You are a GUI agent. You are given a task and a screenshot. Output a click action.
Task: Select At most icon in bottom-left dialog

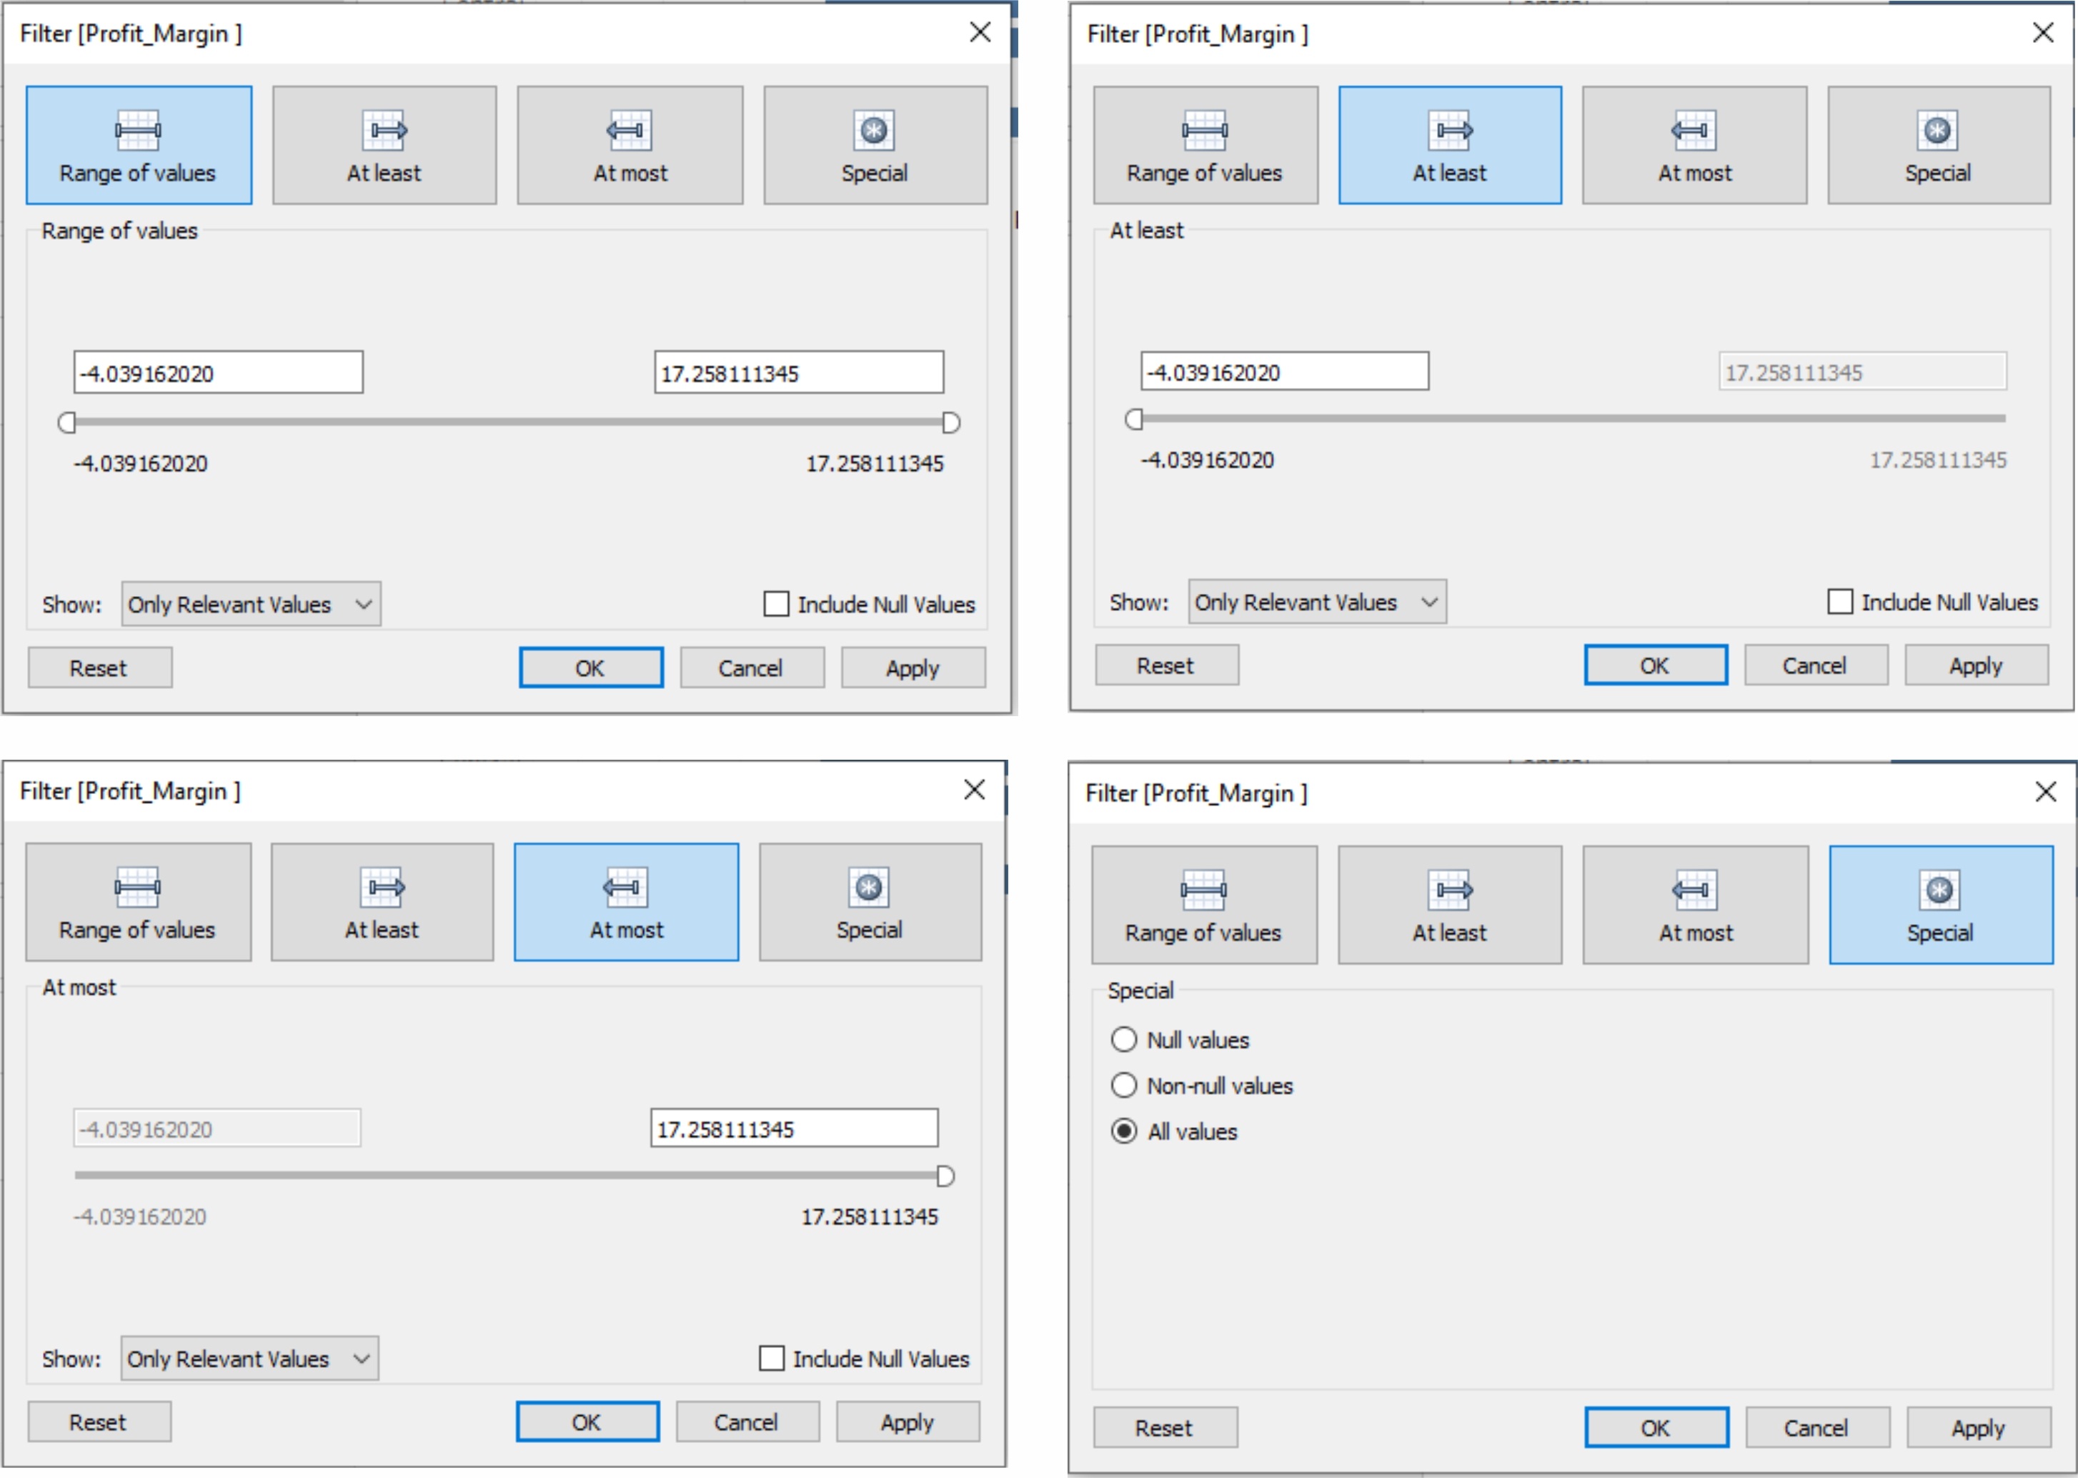click(x=627, y=902)
